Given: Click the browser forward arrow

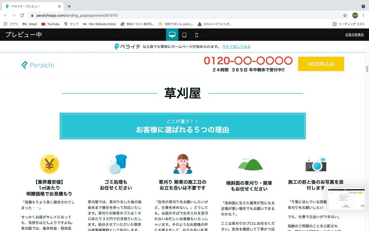Looking at the screenshot, I should pyautogui.click(x=14, y=15).
